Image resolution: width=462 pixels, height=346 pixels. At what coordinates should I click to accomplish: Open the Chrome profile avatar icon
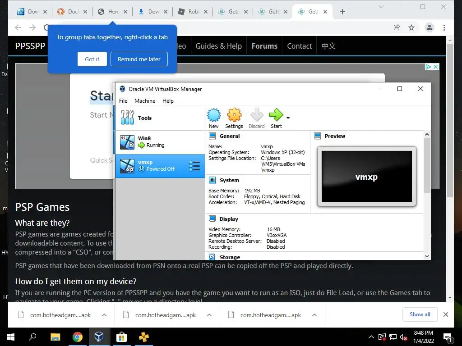coord(430,27)
